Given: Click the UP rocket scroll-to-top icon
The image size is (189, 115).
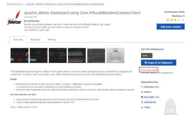Looking at the screenshot, I should click(170, 106).
